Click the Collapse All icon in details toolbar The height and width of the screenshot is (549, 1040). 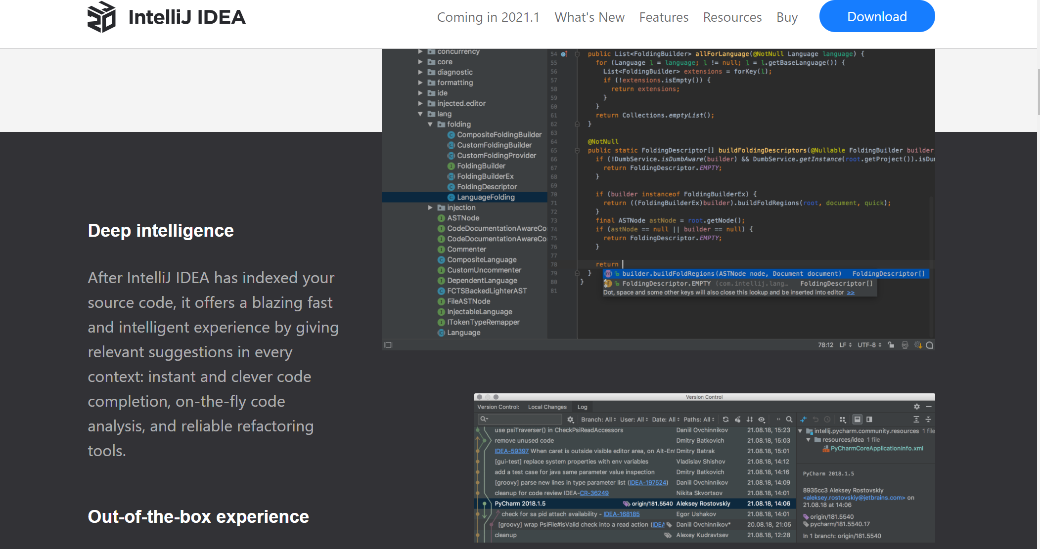click(x=928, y=420)
